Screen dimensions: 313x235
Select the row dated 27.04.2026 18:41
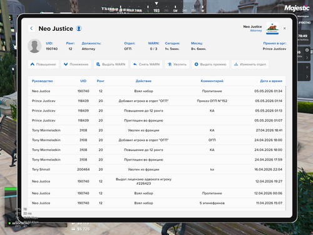156,130
